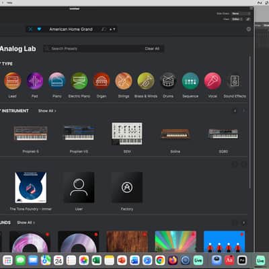Open the SQ80 instrument thumbnail

[223, 134]
